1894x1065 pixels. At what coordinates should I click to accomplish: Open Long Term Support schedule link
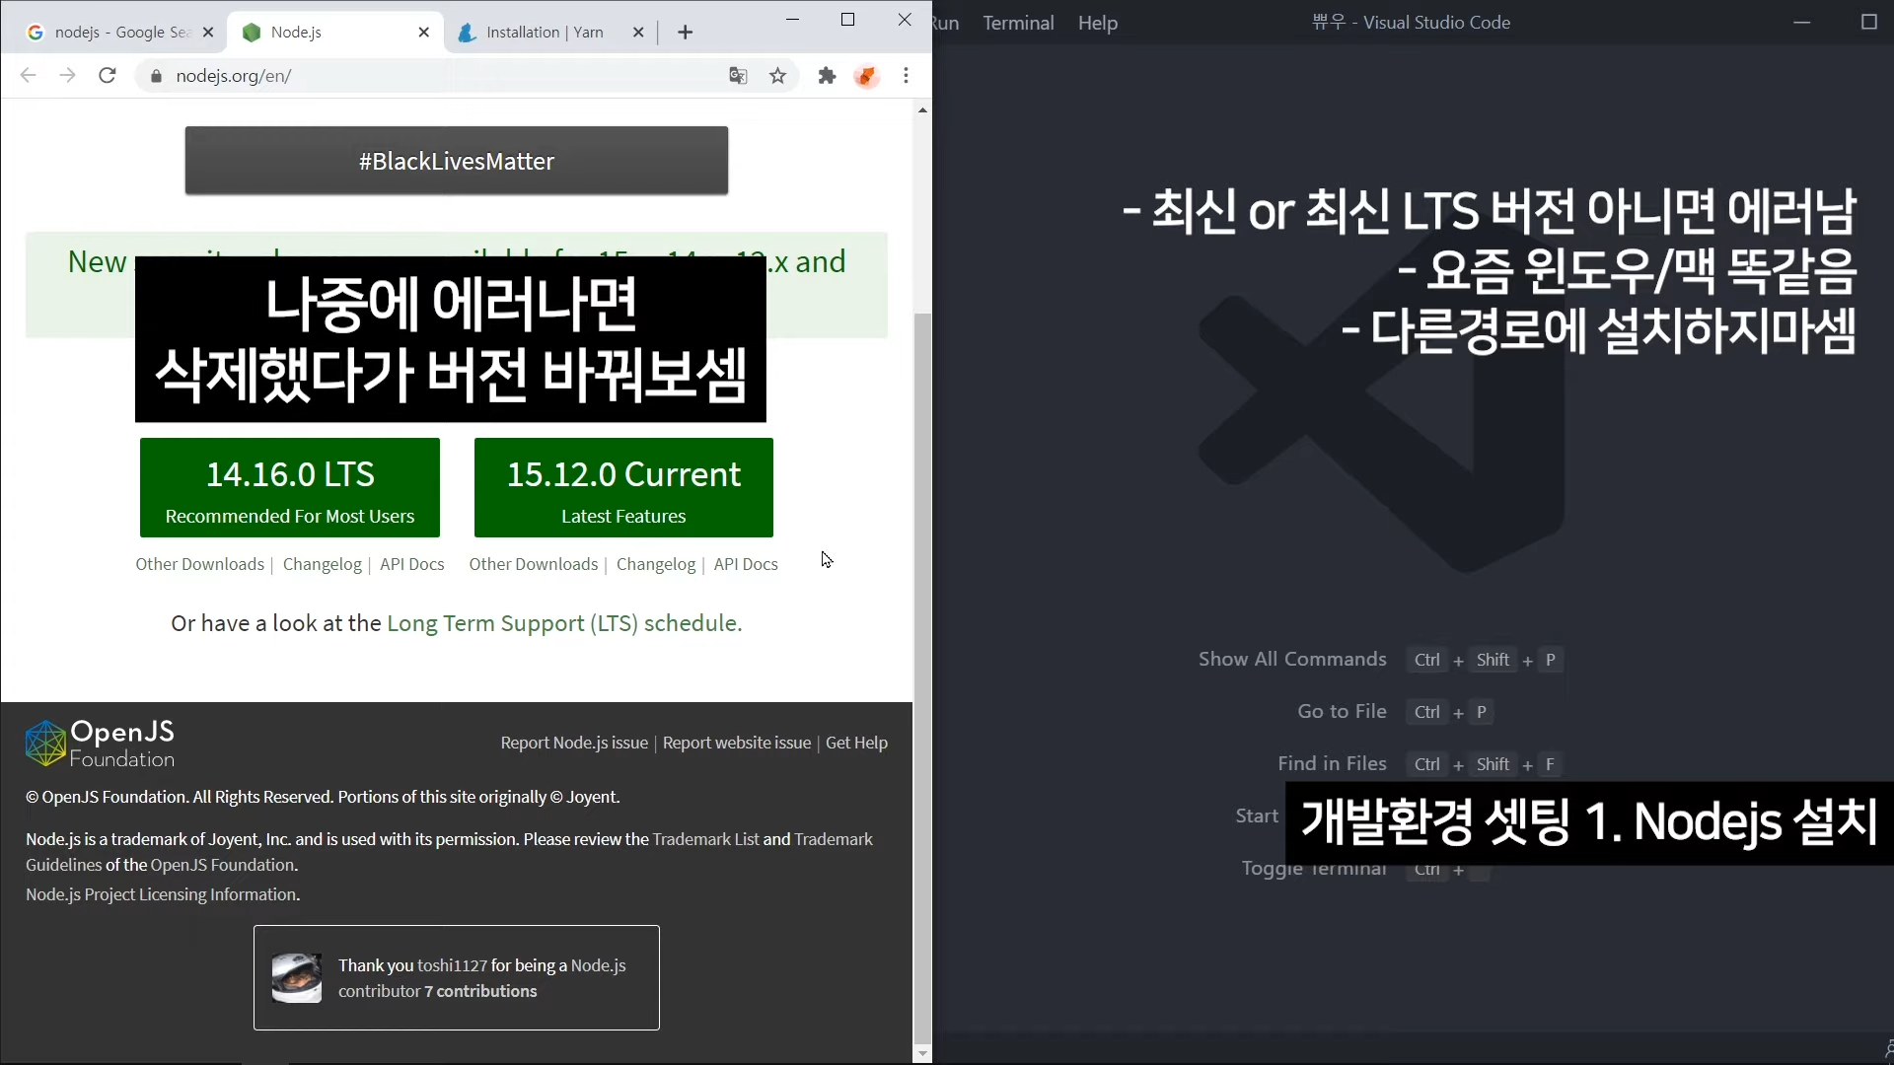[x=563, y=623]
